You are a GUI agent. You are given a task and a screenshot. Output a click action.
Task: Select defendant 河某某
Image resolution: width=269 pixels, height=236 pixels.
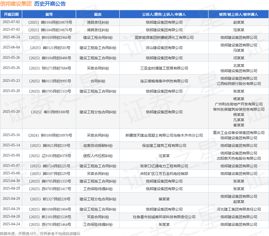239,58
